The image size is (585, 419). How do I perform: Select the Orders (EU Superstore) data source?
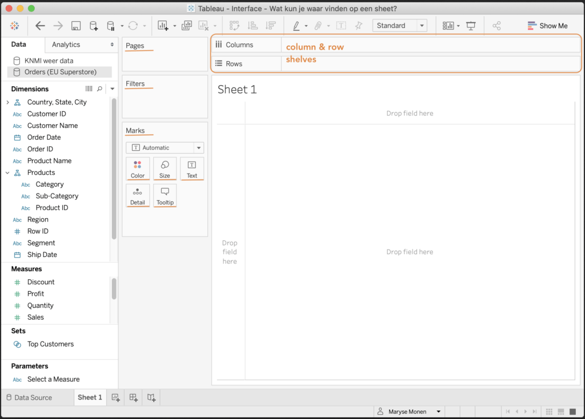pyautogui.click(x=60, y=72)
